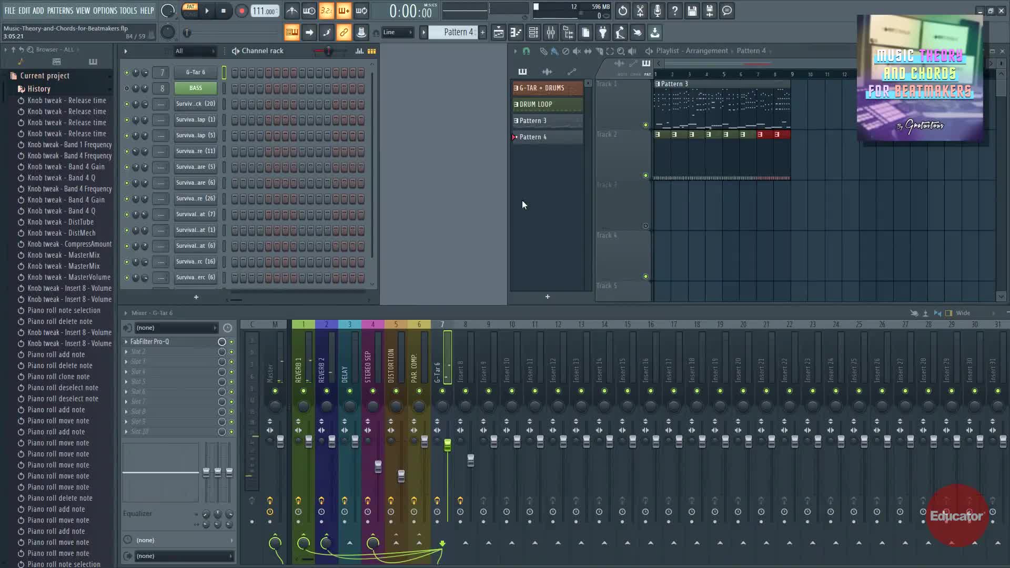Toggle the metronome icon

(x=292, y=11)
